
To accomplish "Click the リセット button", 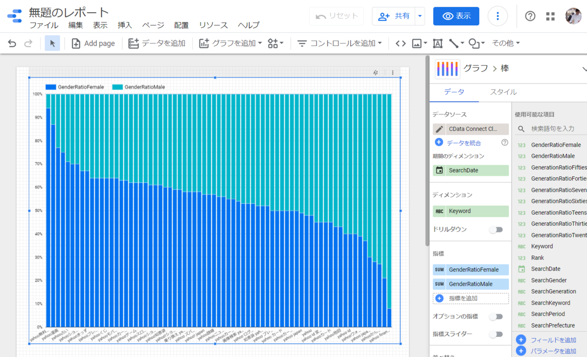I will pyautogui.click(x=337, y=16).
